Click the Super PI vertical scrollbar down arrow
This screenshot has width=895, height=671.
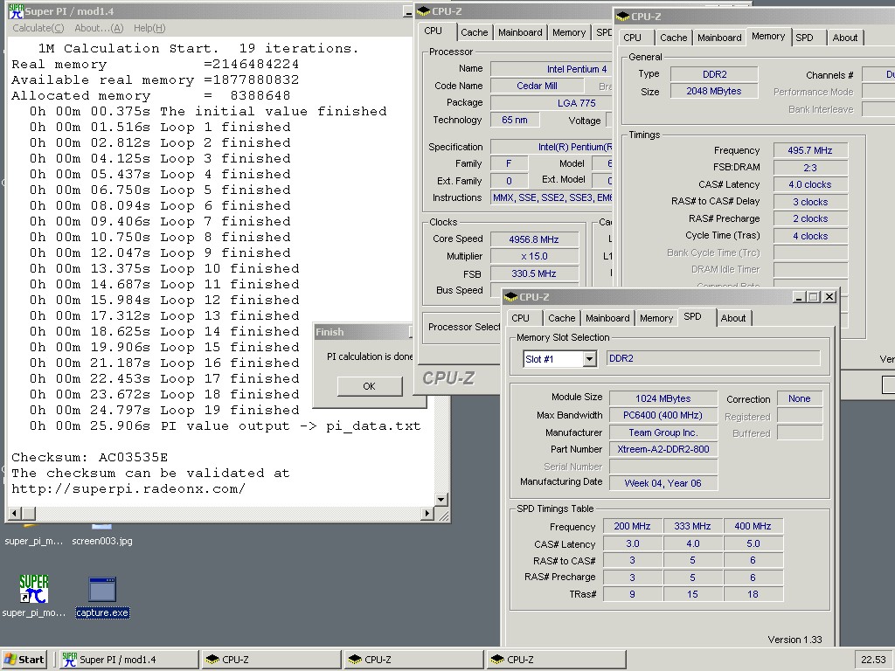pos(441,500)
